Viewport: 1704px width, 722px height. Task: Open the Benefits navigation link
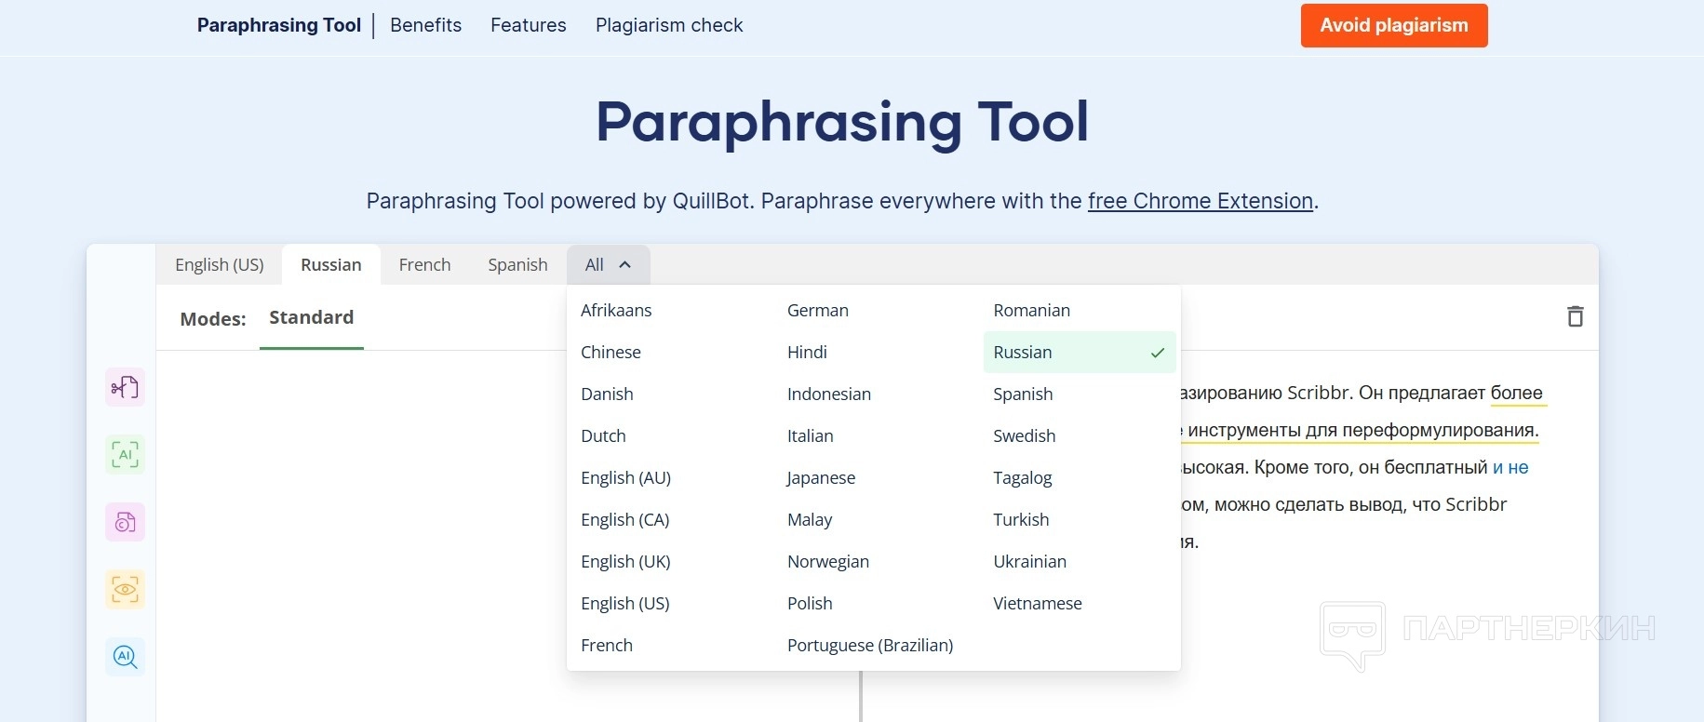coord(425,25)
